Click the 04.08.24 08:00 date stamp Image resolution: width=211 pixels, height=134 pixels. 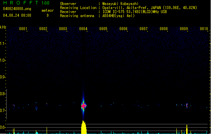tap(17, 15)
